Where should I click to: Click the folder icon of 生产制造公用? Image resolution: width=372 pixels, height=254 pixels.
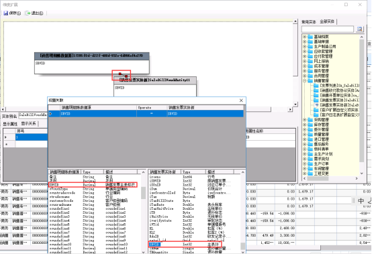[310, 46]
